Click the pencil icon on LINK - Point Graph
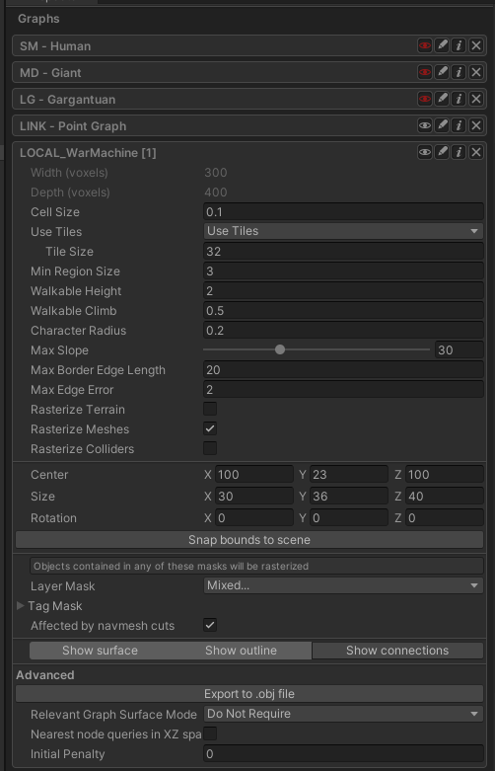 click(x=442, y=125)
